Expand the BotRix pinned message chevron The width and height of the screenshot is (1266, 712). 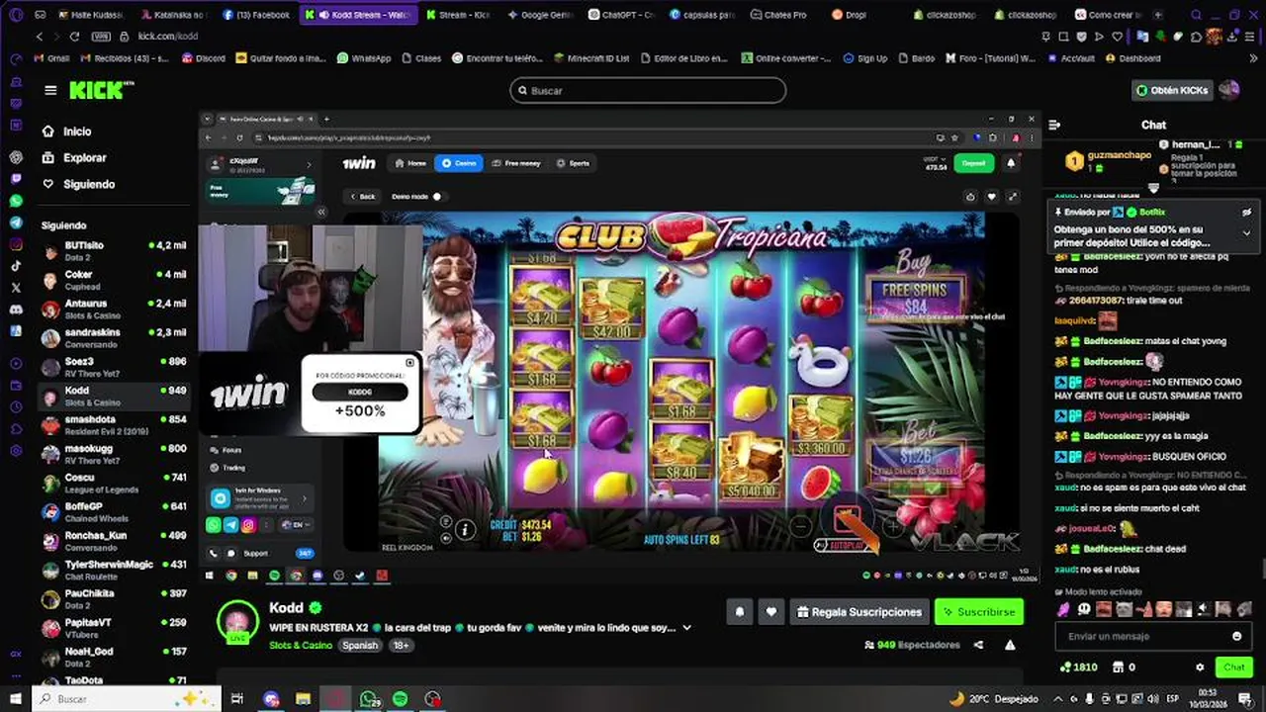[x=1246, y=233]
